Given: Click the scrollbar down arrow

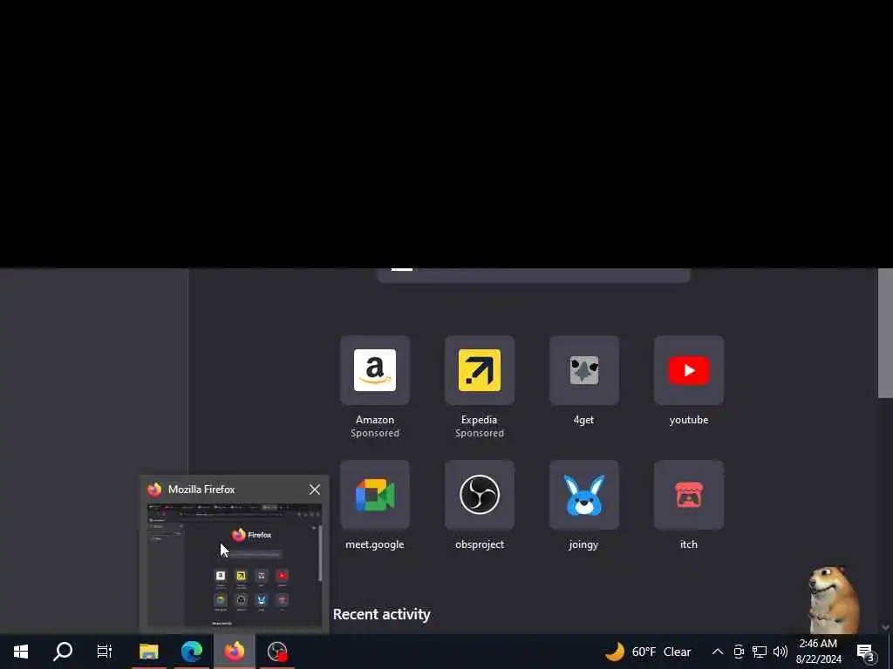Looking at the screenshot, I should coord(885,627).
